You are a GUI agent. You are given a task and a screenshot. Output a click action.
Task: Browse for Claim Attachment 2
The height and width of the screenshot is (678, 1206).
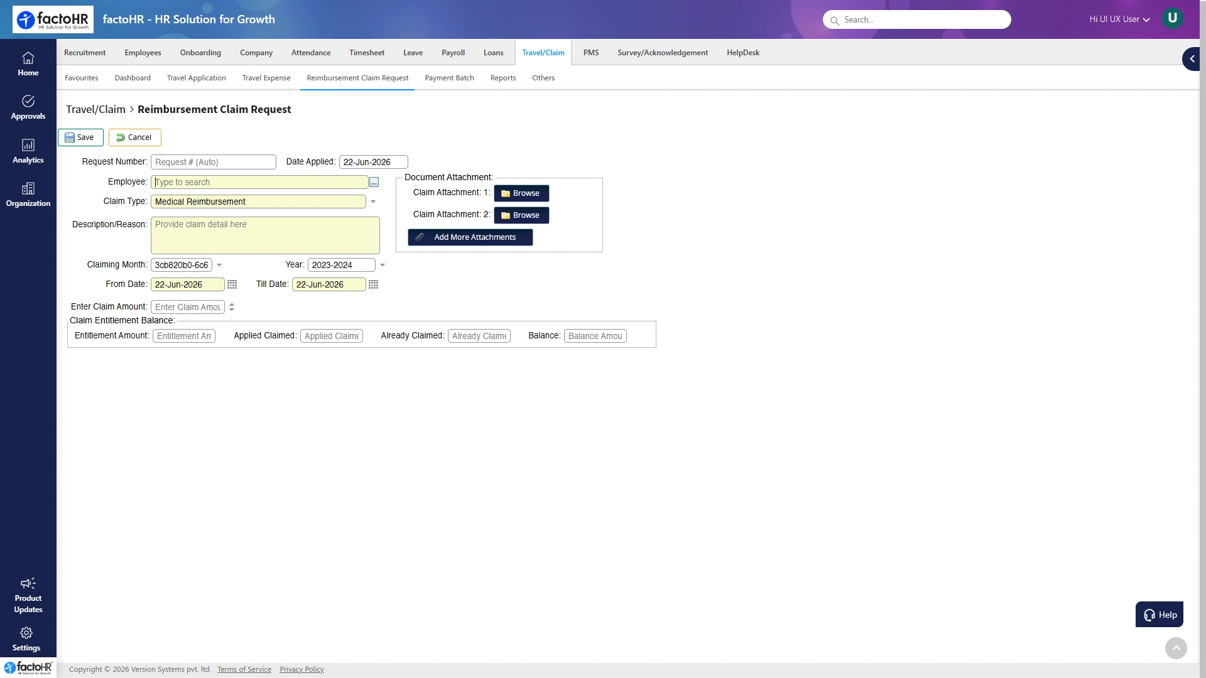(x=521, y=215)
